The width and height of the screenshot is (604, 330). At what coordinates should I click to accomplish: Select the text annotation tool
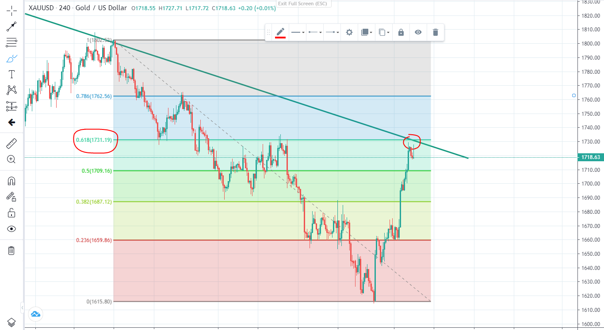[11, 74]
